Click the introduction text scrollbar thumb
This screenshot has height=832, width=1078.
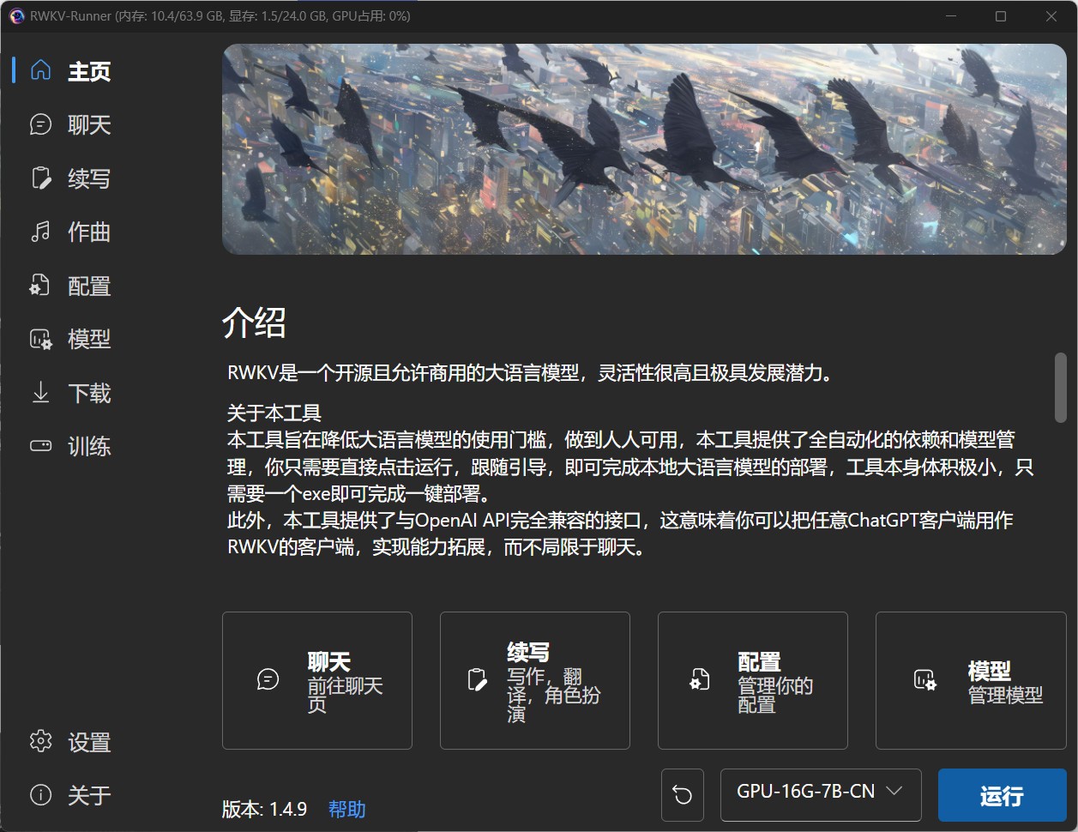pyautogui.click(x=1061, y=387)
